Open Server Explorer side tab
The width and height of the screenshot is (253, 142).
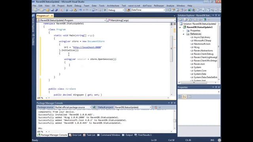click(33, 23)
